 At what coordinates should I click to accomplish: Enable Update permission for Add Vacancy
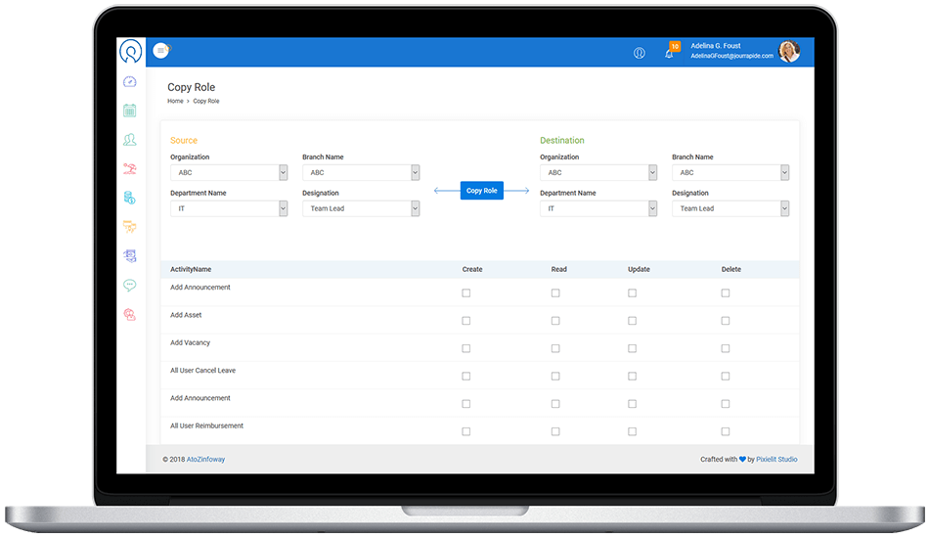click(632, 348)
